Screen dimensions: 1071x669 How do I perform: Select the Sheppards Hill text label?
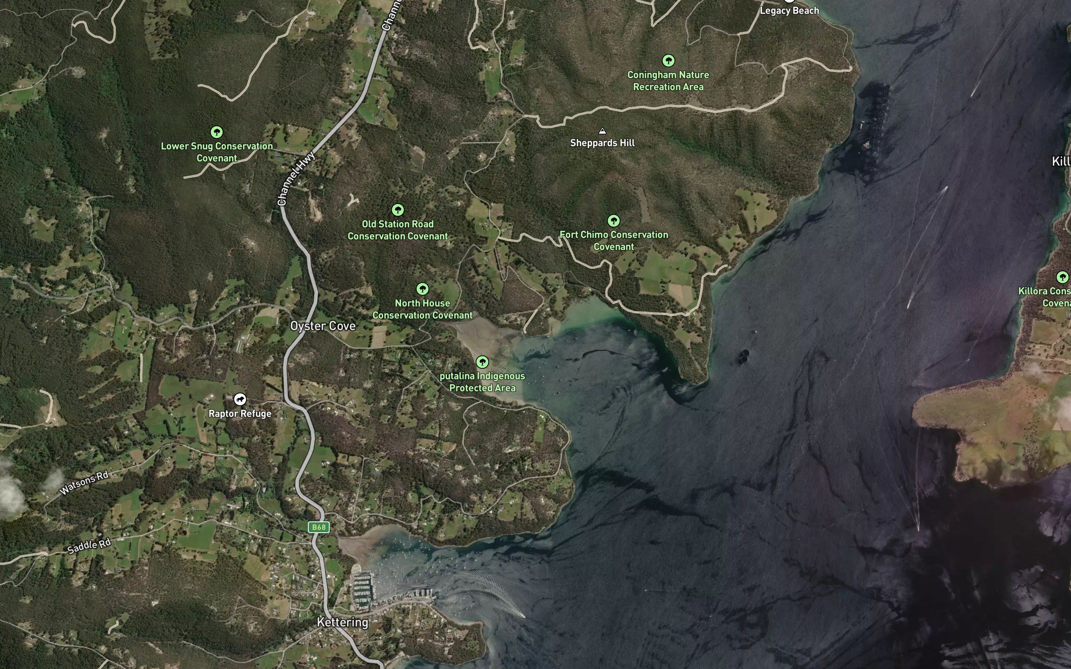pos(602,143)
